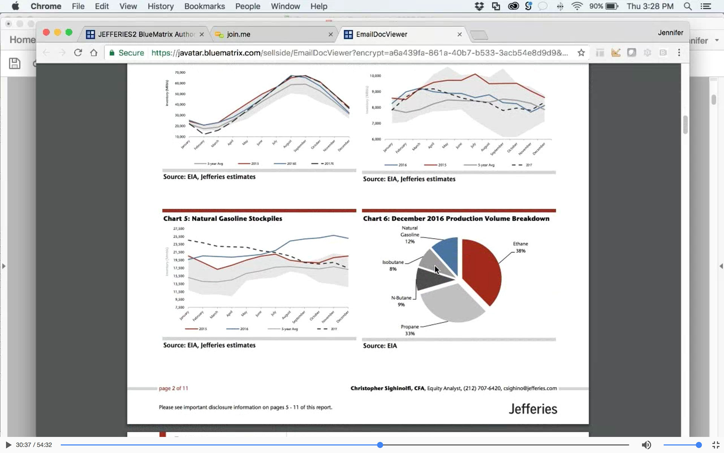Switch to the JEFFERIES2 BlueMatrix tab
Viewport: 724px width, 453px height.
pyautogui.click(x=145, y=34)
